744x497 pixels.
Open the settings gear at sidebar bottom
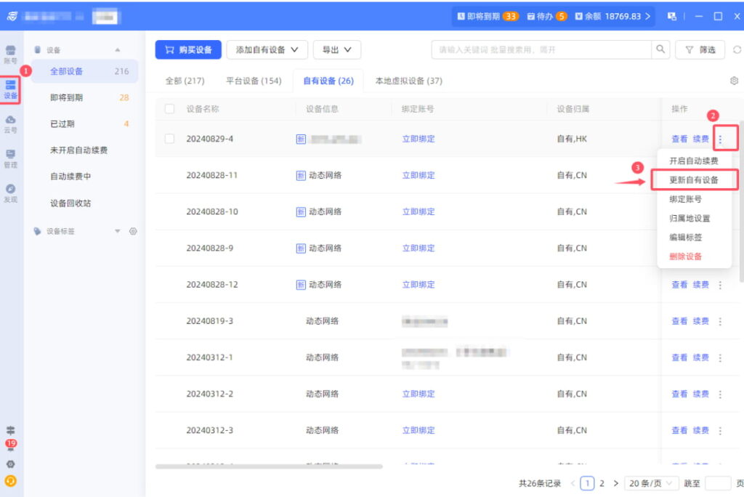coord(10,464)
